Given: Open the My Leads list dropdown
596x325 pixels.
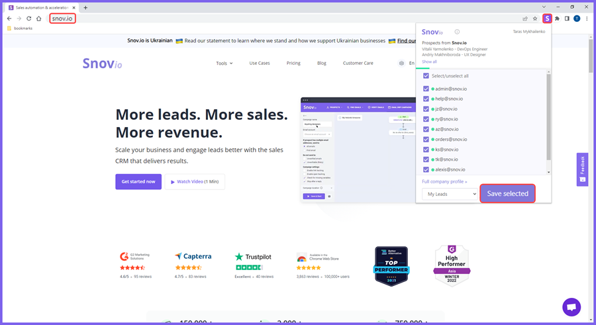Looking at the screenshot, I should point(450,194).
